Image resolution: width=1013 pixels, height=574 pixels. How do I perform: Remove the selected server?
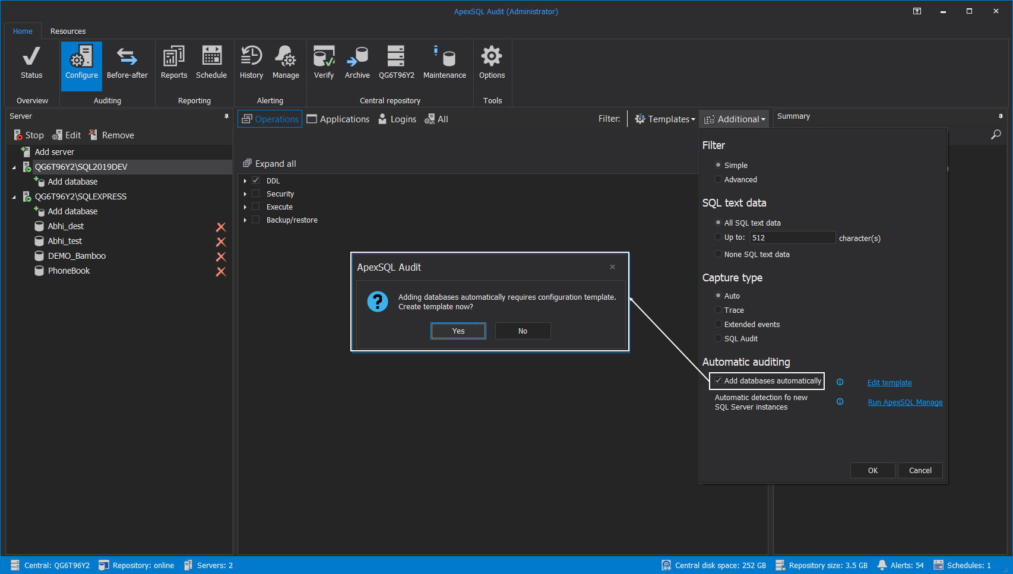click(112, 135)
